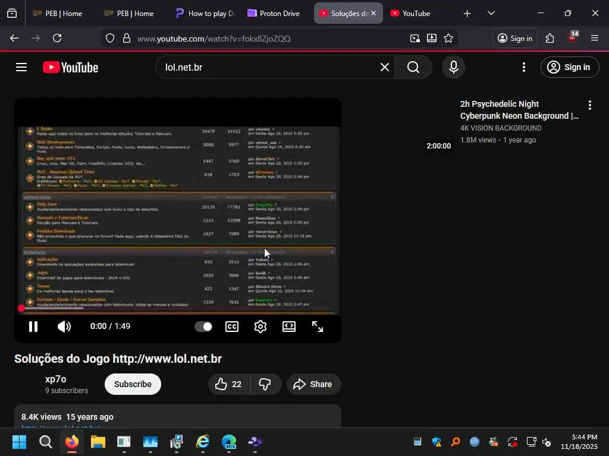This screenshot has width=609, height=456.
Task: Pause the video
Action: [33, 327]
